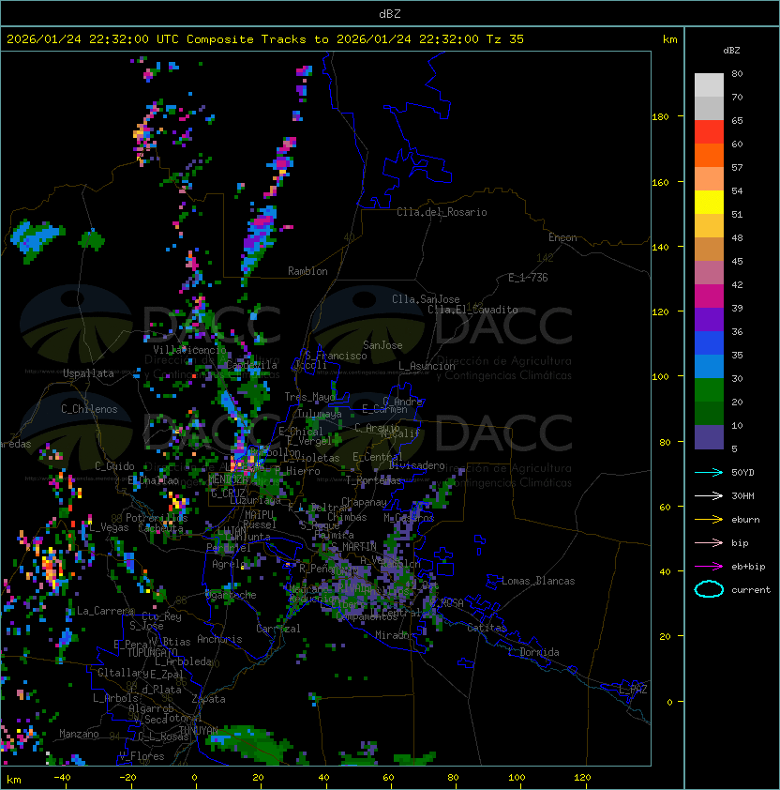This screenshot has height=790, width=780.
Task: Pick the dusty pink 42-45 dBZ swatch
Action: pyautogui.click(x=709, y=273)
